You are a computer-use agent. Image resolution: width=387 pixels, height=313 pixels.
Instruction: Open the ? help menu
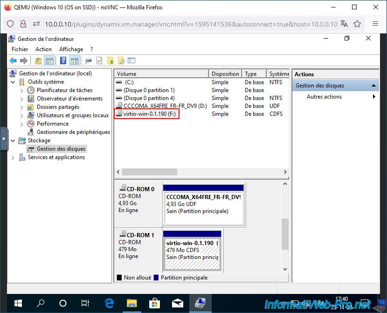(x=91, y=49)
